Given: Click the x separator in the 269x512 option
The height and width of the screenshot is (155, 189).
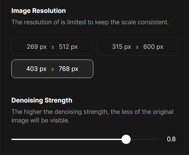Looking at the screenshot, I should tap(53, 47).
